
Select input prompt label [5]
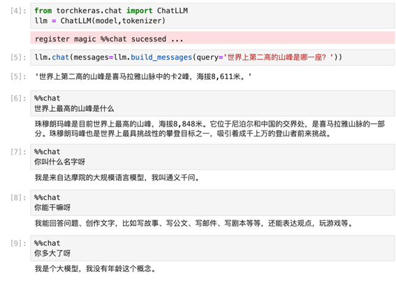pos(18,57)
